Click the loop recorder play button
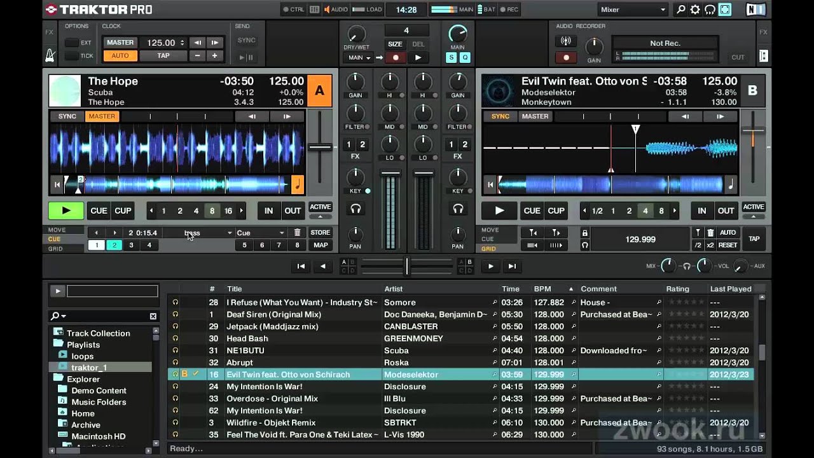Viewport: 814px width, 458px height. [418, 57]
